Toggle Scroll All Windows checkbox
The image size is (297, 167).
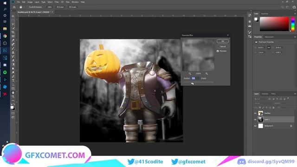click(x=27, y=7)
